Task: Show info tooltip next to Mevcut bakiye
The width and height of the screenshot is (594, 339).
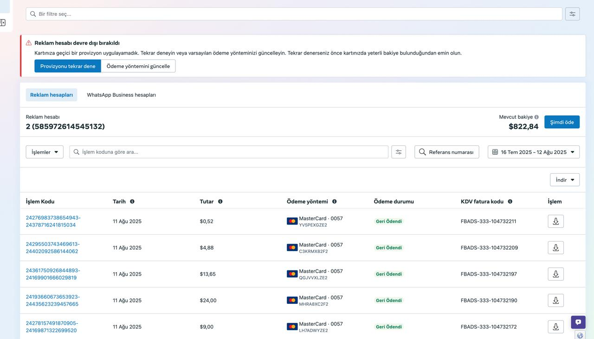Action: (x=536, y=117)
